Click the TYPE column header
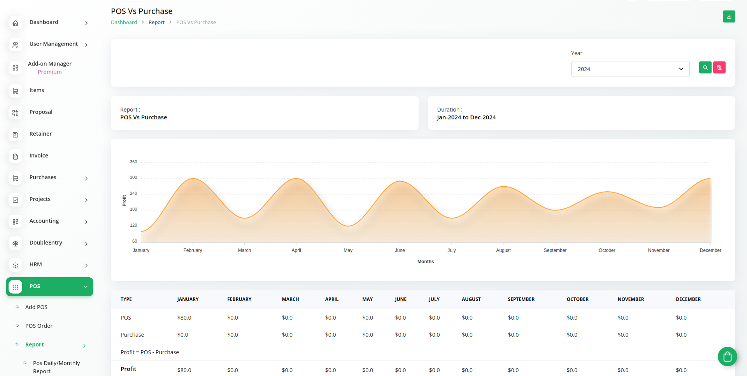747x376 pixels. 126,299
